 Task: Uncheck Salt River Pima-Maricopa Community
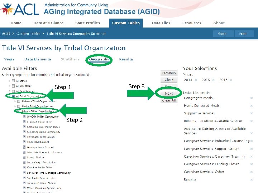click(24, 173)
